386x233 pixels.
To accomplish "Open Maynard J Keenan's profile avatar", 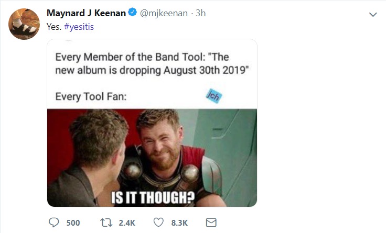I will (24, 24).
